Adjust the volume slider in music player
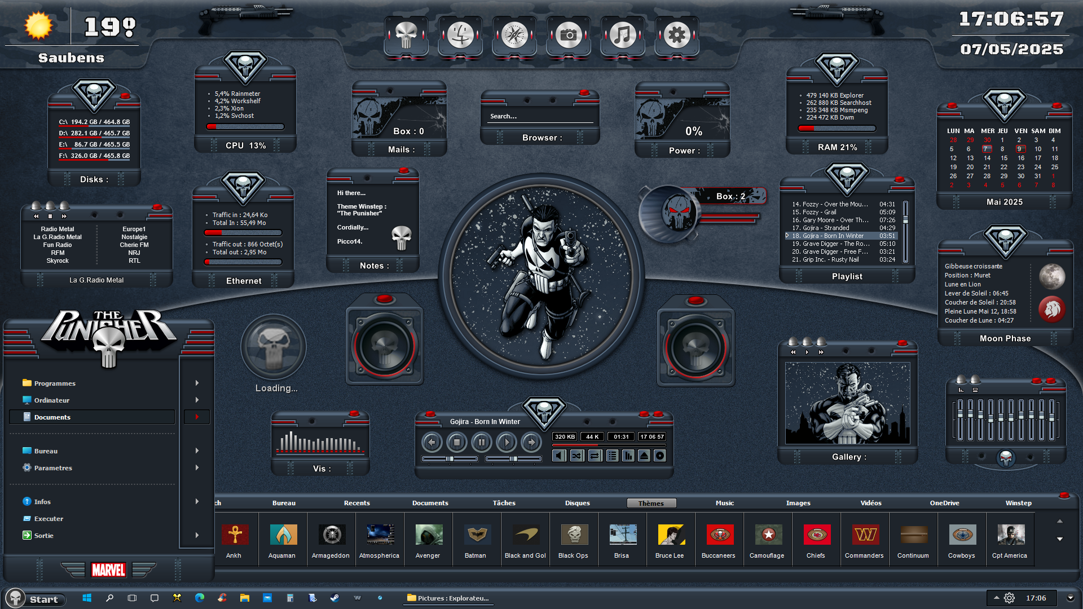Screen dimensions: 1083x609 pos(450,459)
